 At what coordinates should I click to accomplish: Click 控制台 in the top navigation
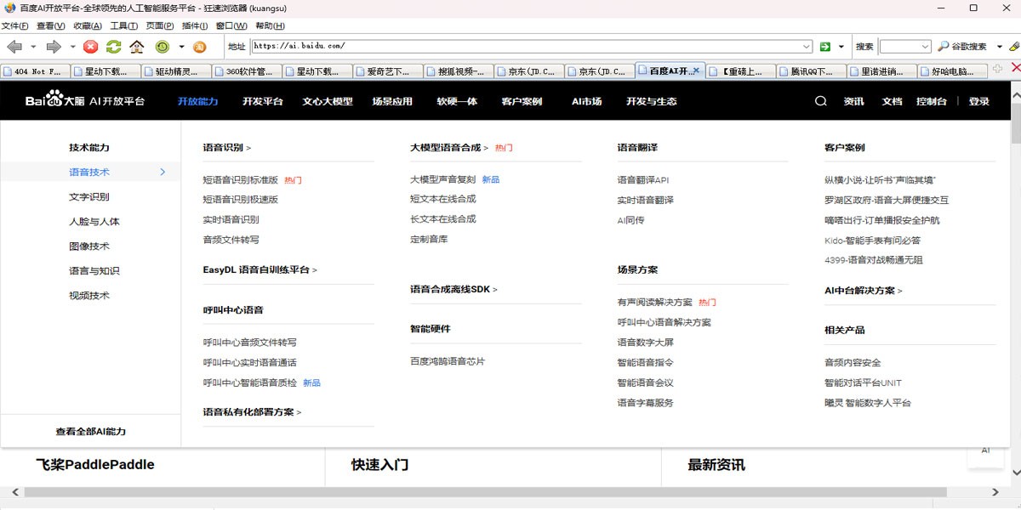click(933, 101)
